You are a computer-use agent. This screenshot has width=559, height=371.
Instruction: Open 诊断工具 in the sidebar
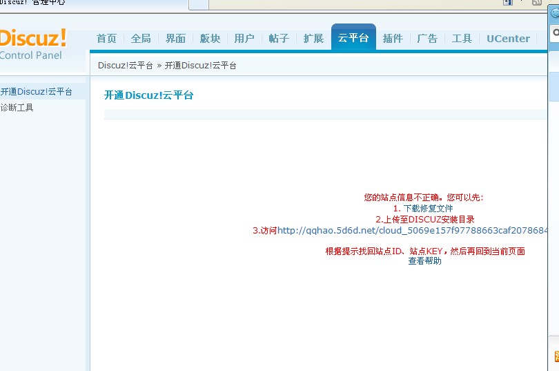click(x=17, y=107)
